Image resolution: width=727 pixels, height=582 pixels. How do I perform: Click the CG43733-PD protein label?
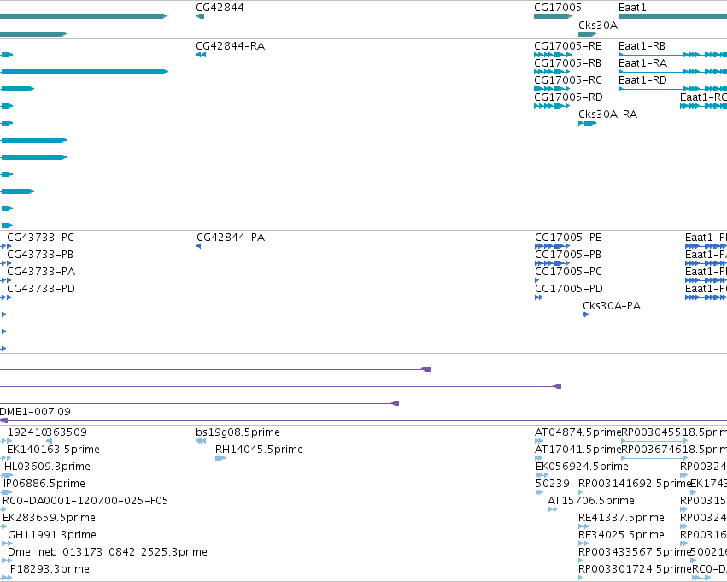[41, 289]
